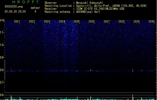Click the 2030 time marker

tap(152, 21)
